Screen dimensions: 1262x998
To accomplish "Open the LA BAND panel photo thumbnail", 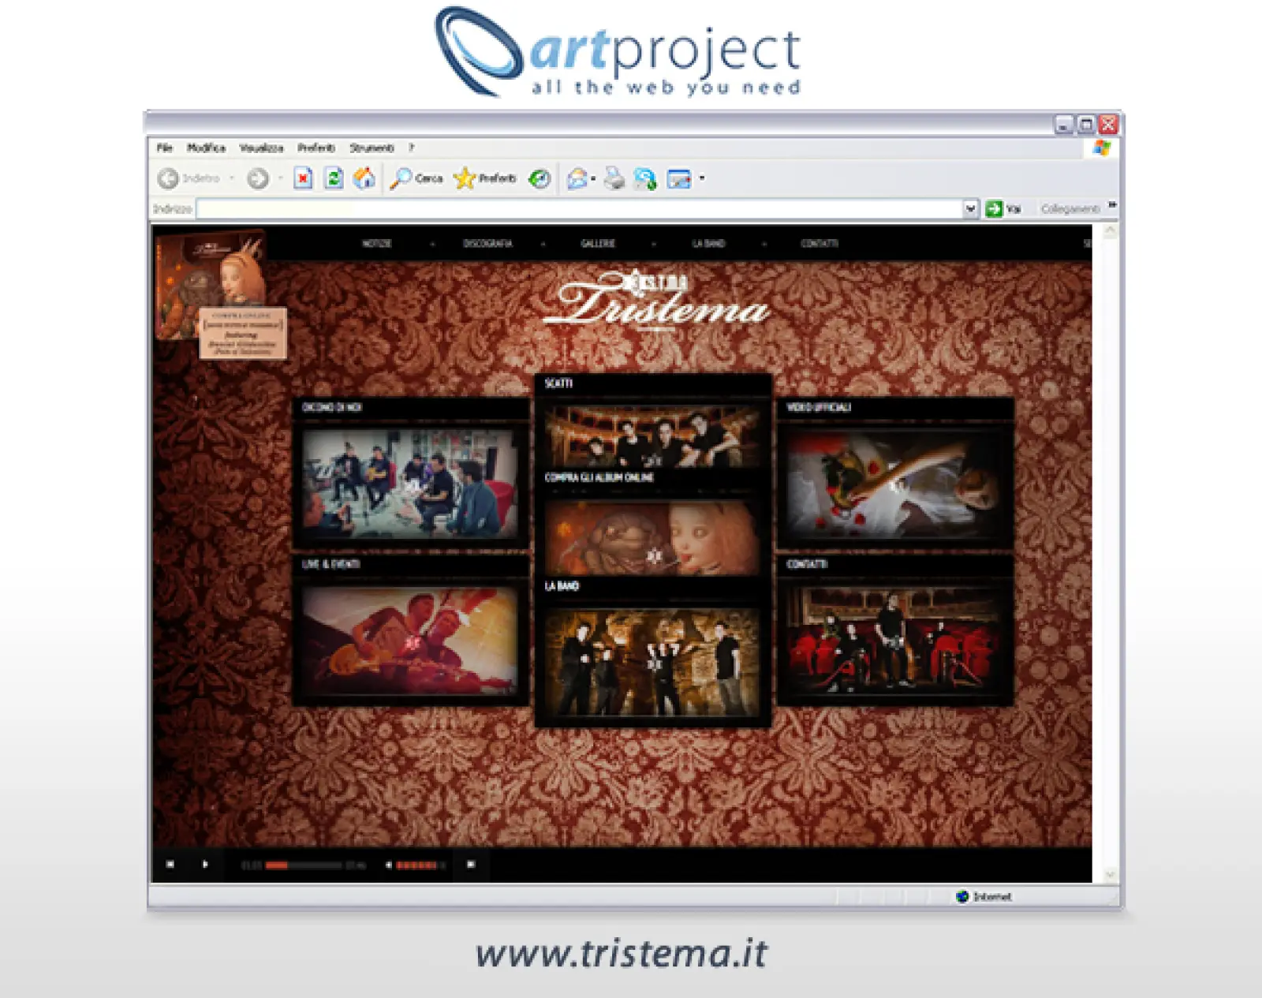I will click(x=653, y=662).
